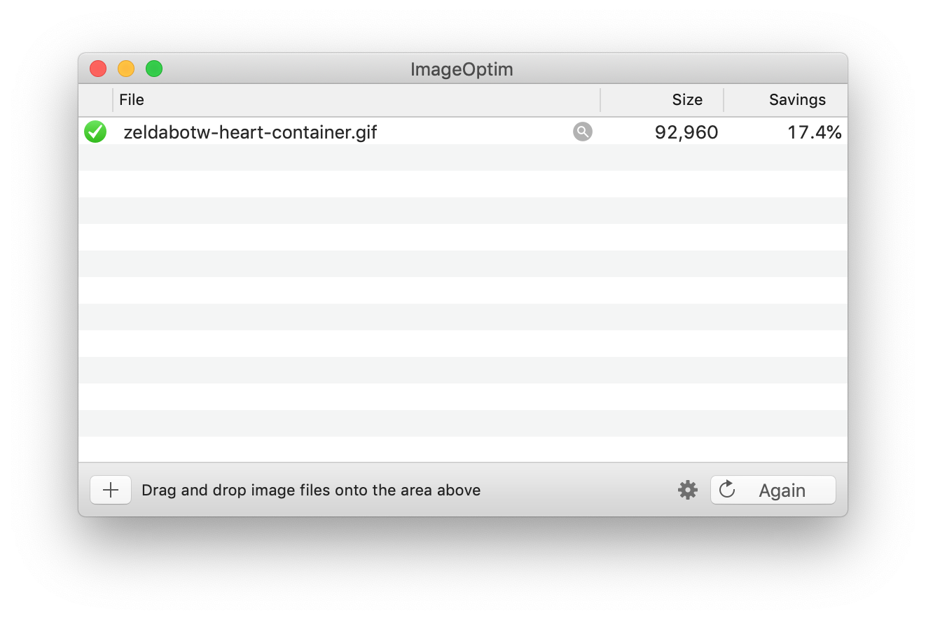Click the blank status column header

click(x=95, y=100)
